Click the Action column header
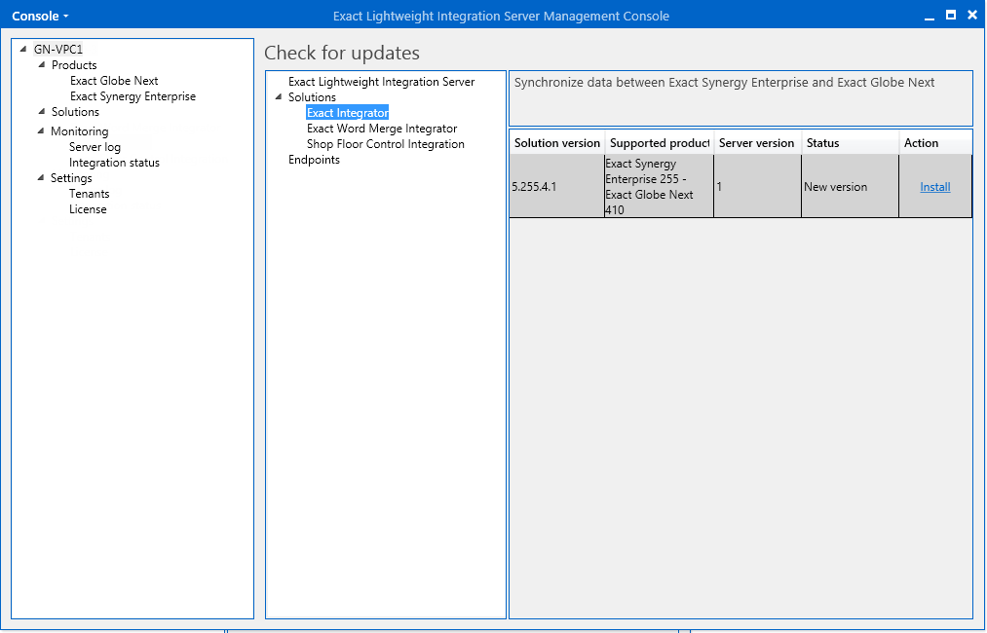 935,143
